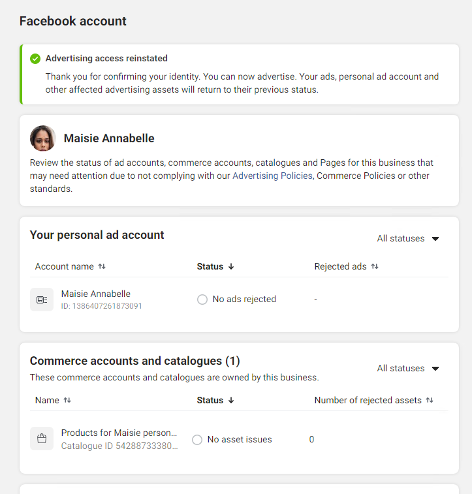Image resolution: width=472 pixels, height=494 pixels.
Task: Click Commerce accounts and catalogues (1) heading
Action: click(135, 361)
